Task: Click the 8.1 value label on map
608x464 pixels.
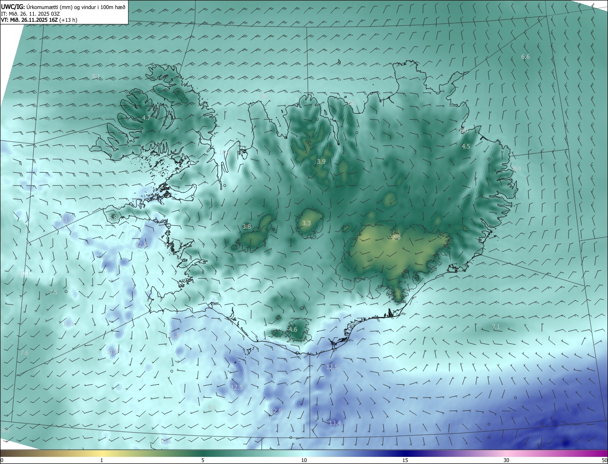Action: pyautogui.click(x=96, y=76)
